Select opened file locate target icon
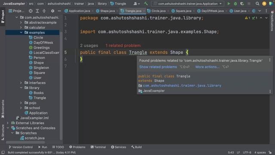 coord(31,11)
